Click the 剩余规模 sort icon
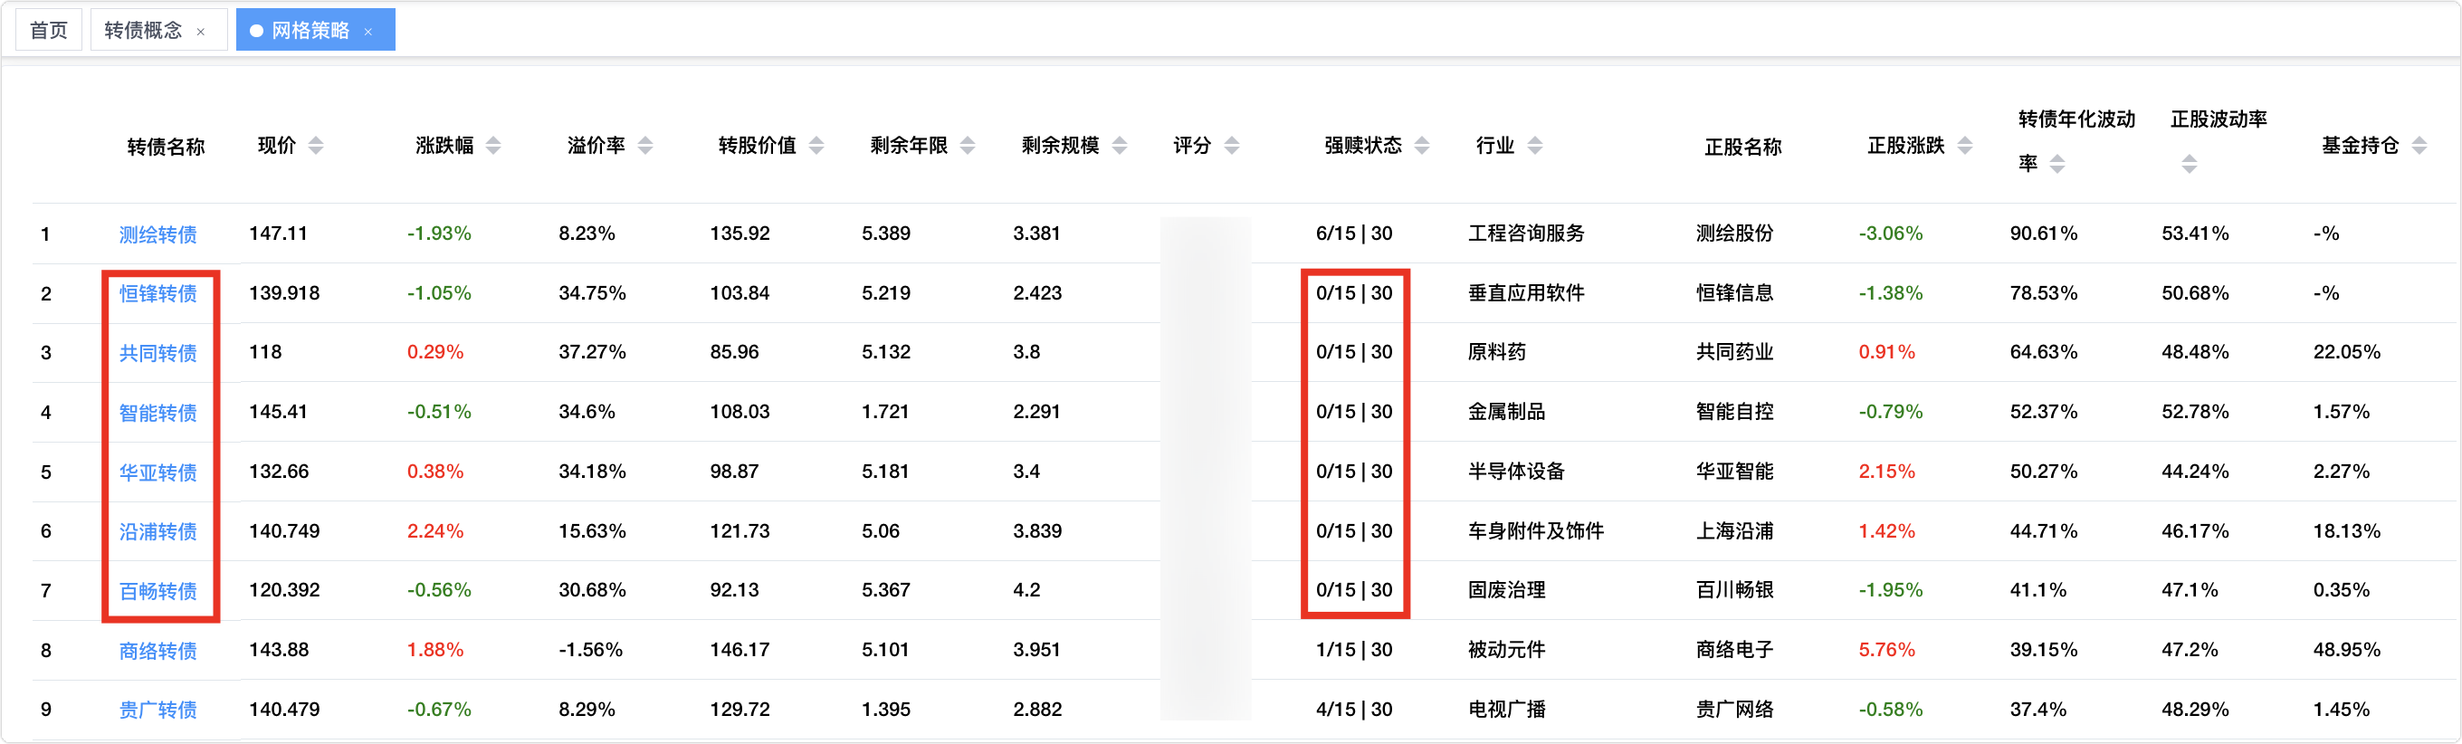 (1119, 146)
